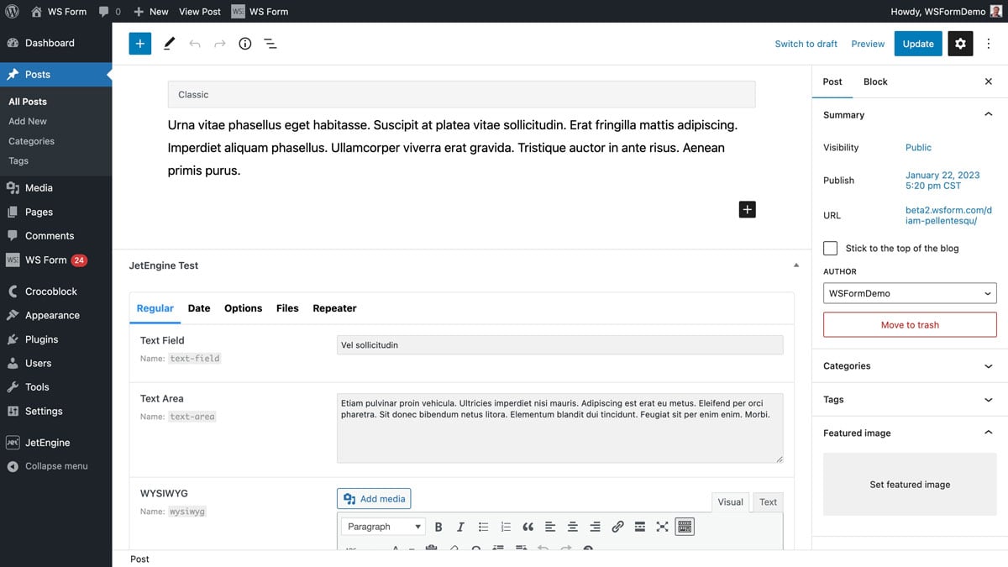Click the Update button

coord(917,43)
